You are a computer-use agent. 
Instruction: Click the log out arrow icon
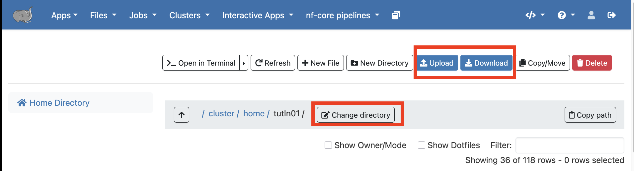point(611,15)
